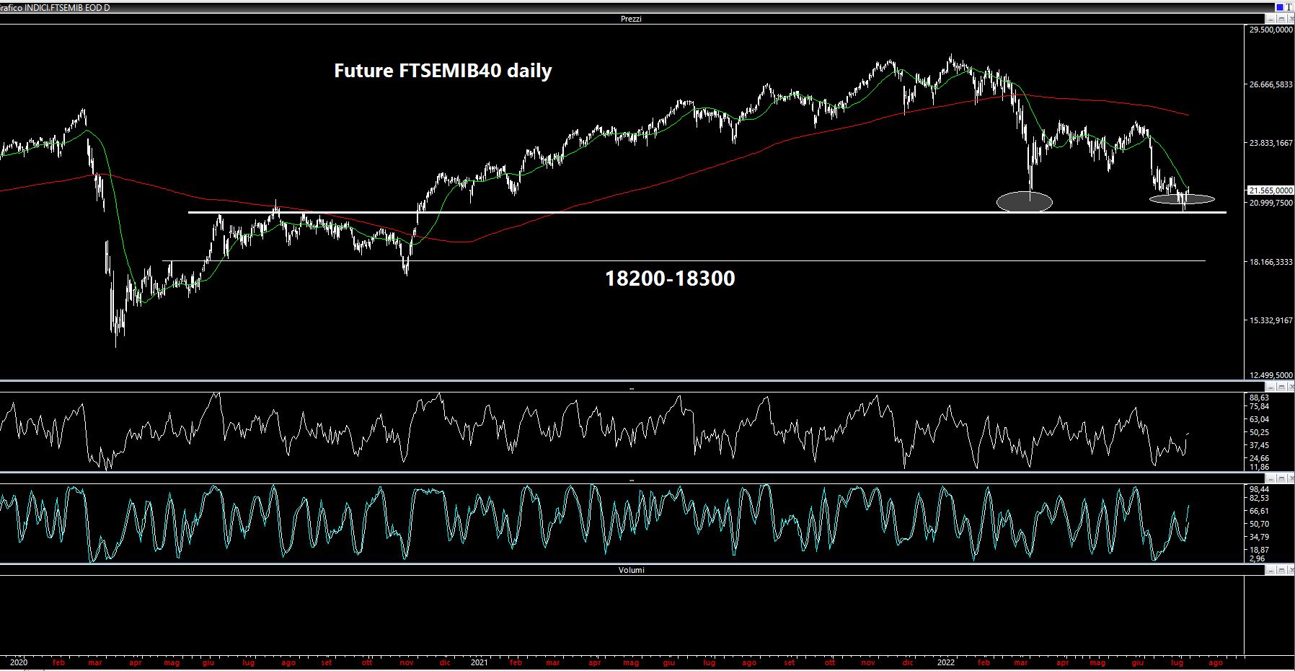
Task: Click the 63,04 RSI scale value
Action: (1259, 419)
